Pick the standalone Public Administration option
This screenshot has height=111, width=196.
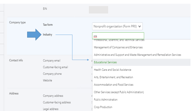[106, 100]
